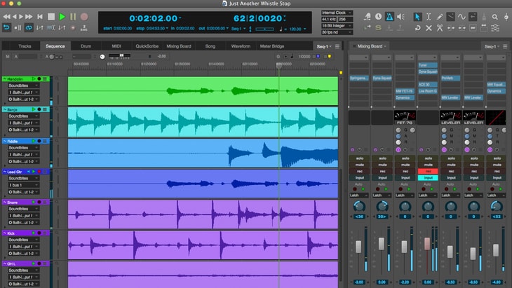Toggle the Solo mode S button
The width and height of the screenshot is (512, 288).
pyautogui.click(x=378, y=28)
